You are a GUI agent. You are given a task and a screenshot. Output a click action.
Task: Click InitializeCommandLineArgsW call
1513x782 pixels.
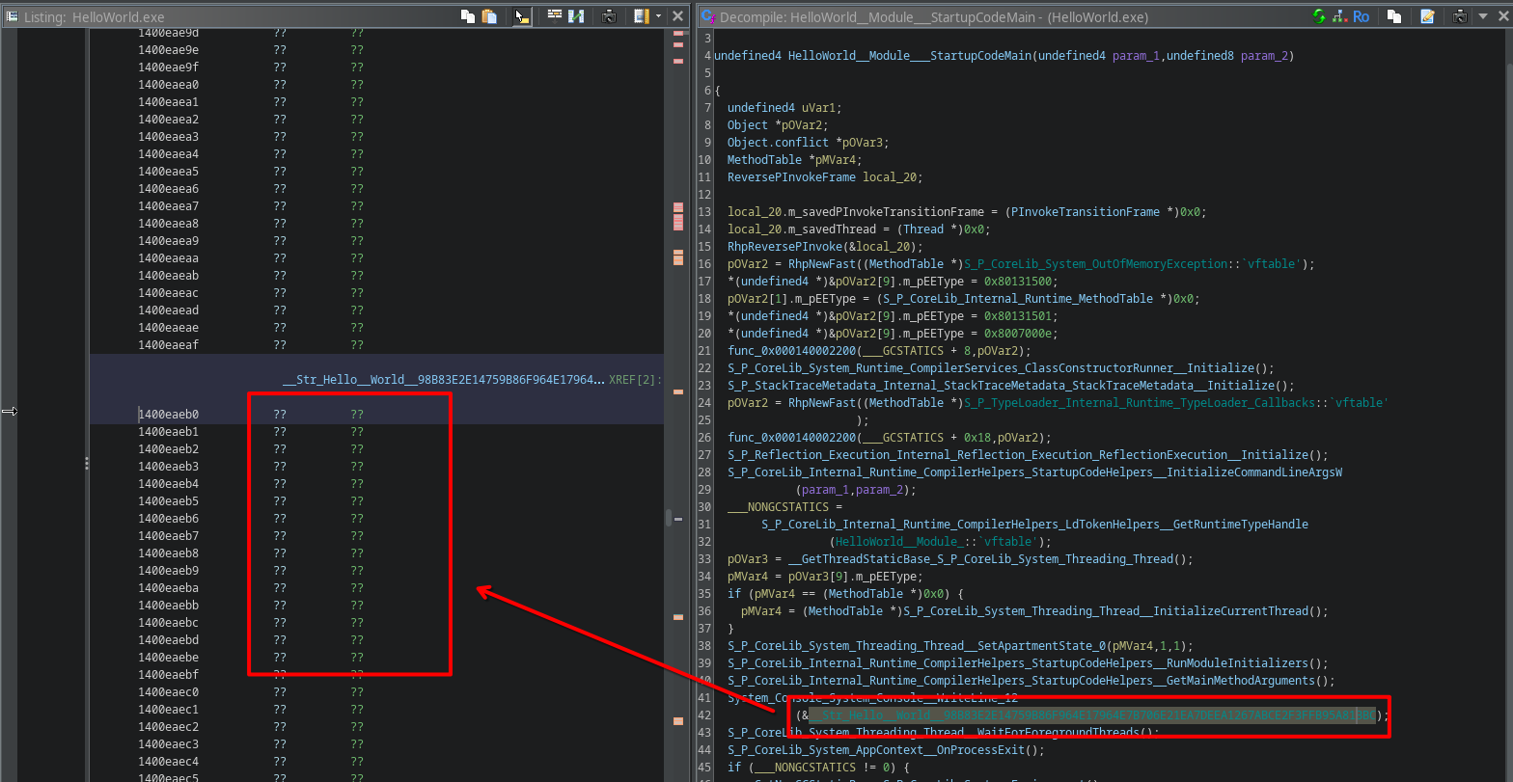[1035, 472]
